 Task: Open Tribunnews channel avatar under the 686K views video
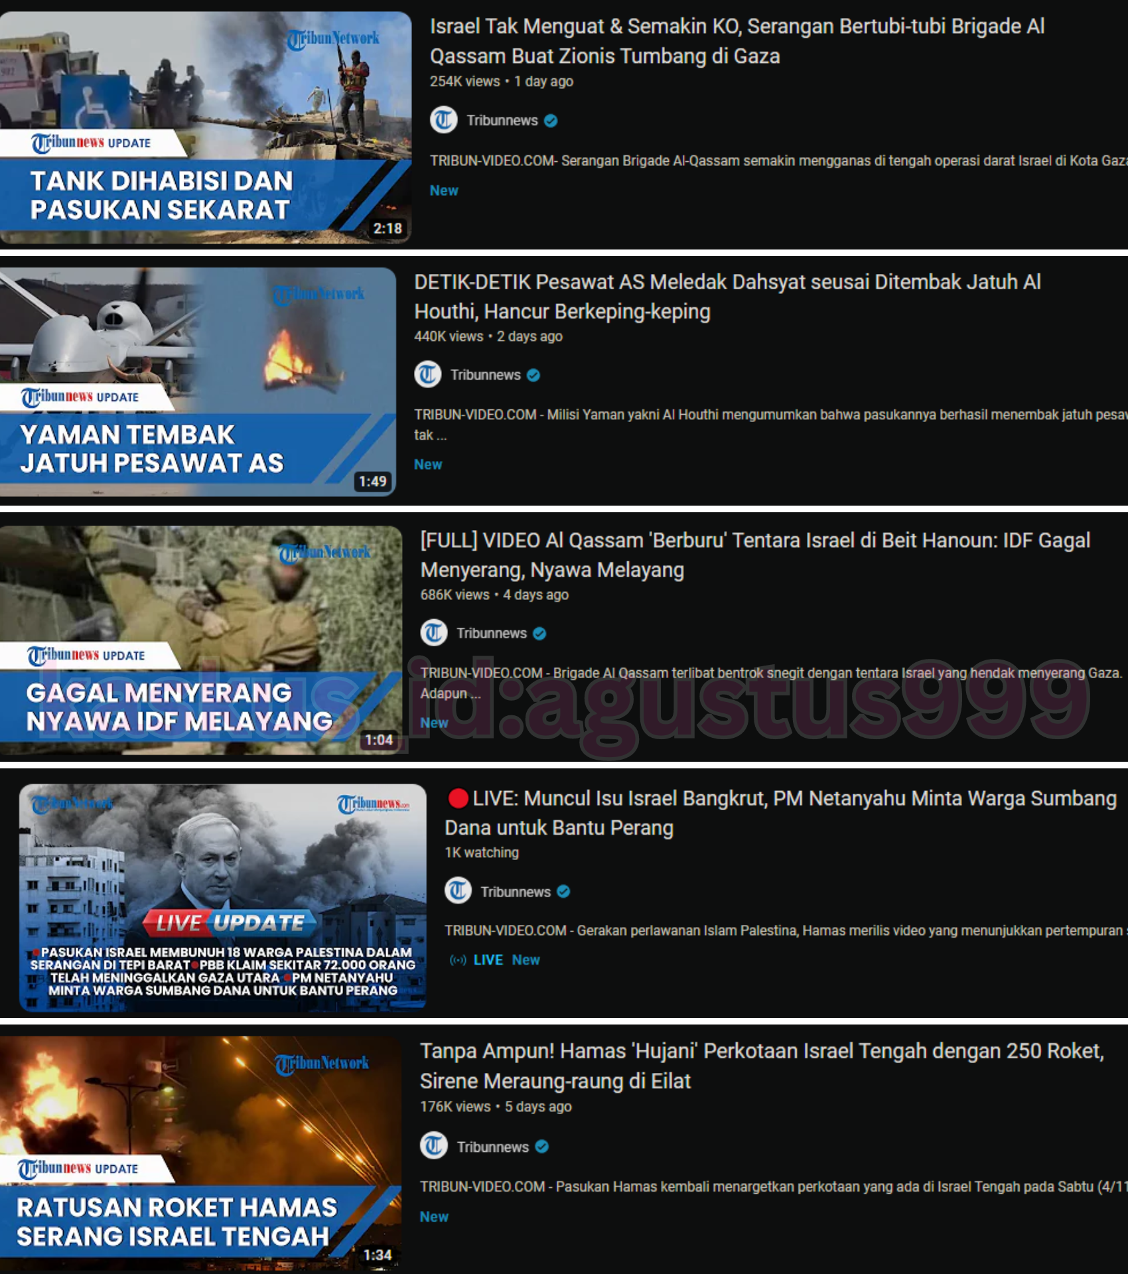tap(434, 632)
